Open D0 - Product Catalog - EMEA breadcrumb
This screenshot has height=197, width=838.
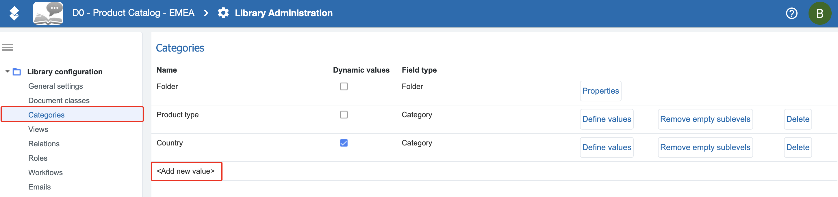(x=134, y=13)
